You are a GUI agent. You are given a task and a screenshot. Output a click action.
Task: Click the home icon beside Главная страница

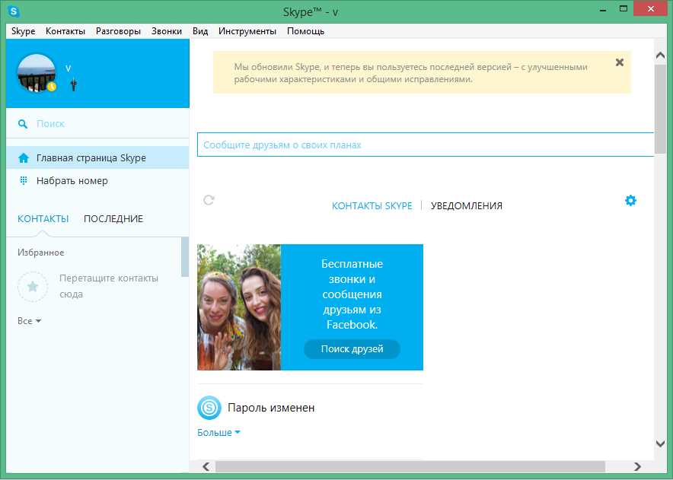coord(24,158)
